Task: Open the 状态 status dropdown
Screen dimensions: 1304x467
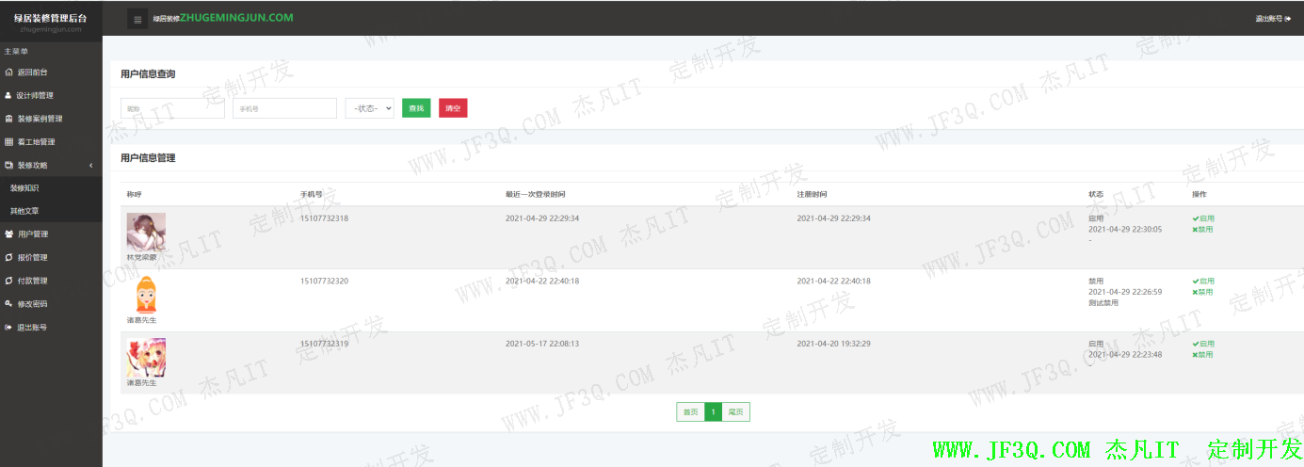Action: [x=369, y=108]
